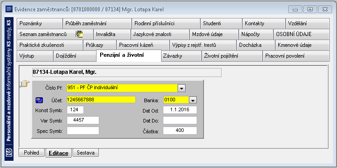337x168 pixels.
Task: Click the Var Symb field with 4457
Action: click(83, 120)
